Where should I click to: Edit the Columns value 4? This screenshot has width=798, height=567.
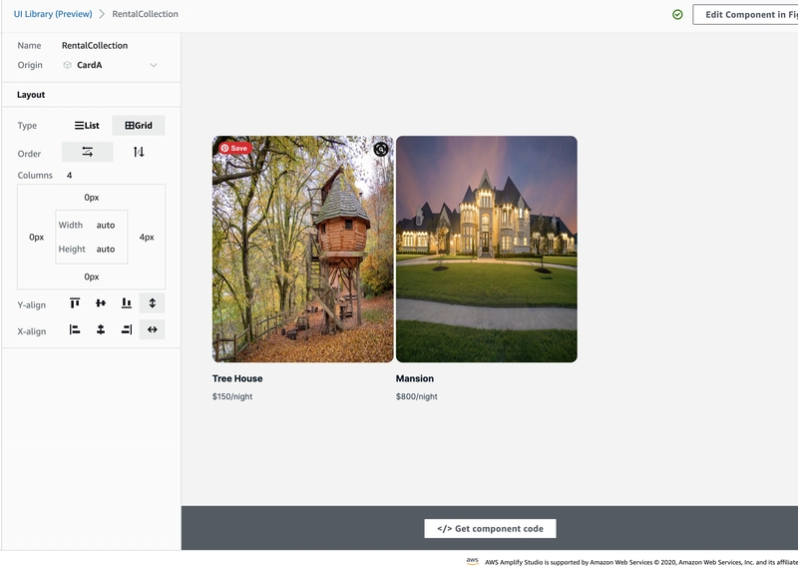[x=69, y=176]
